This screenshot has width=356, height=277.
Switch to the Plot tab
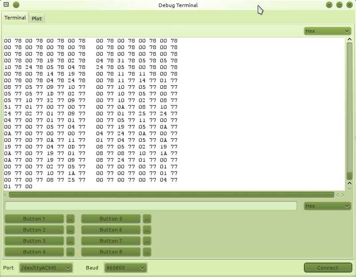[37, 19]
